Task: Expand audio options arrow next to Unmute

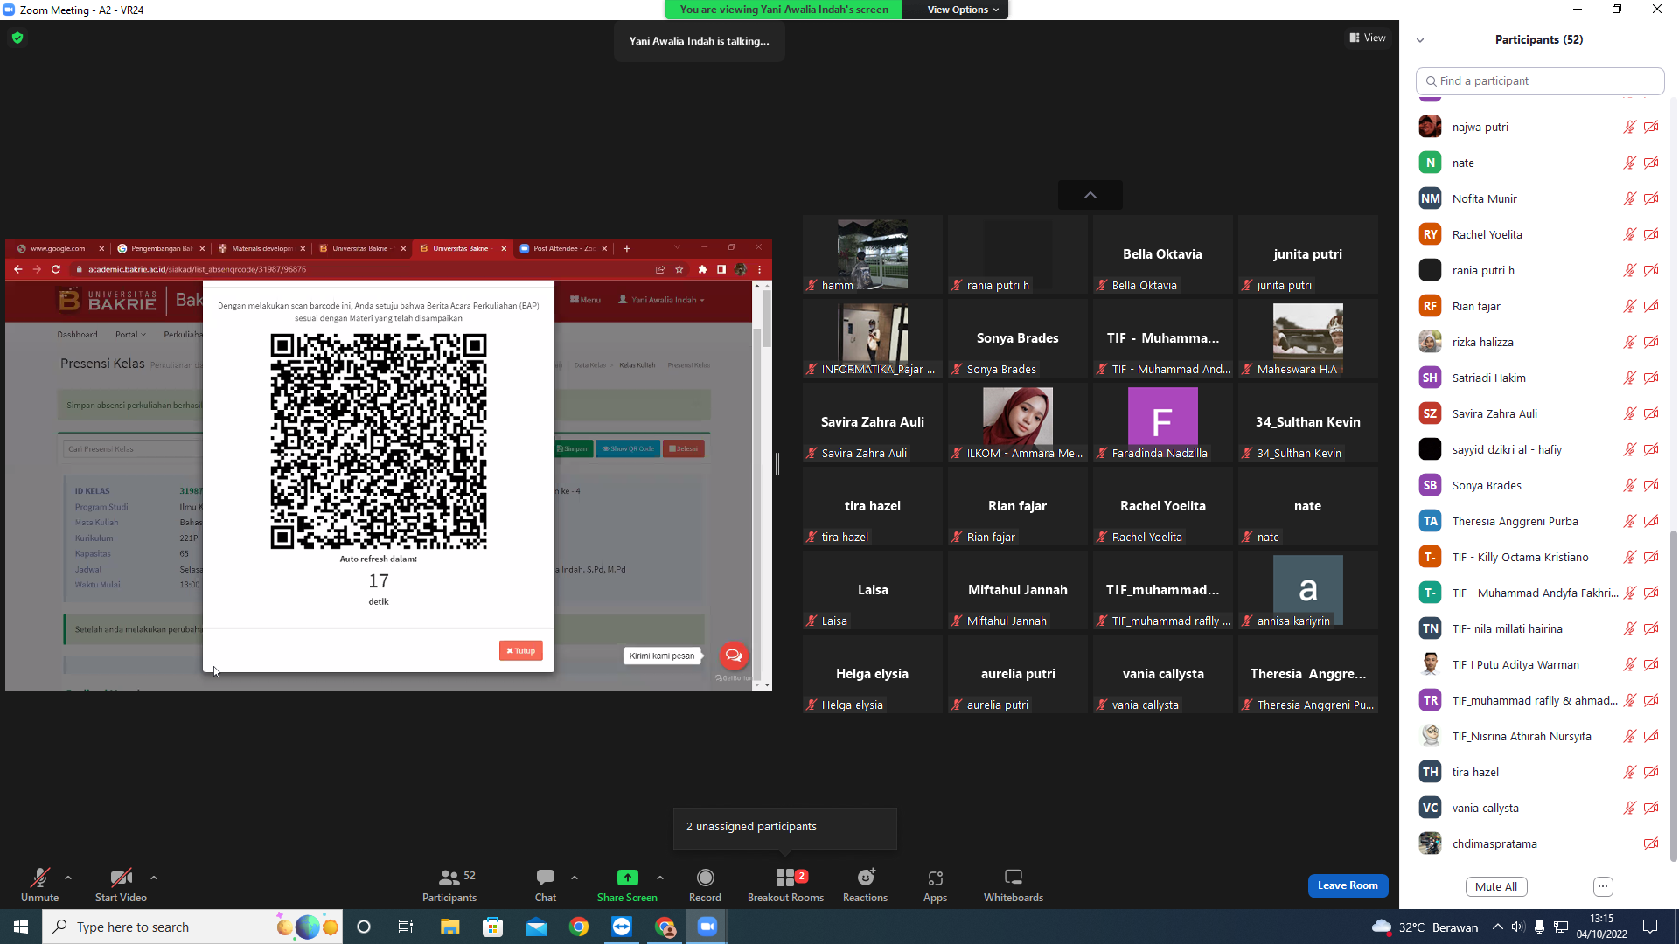Action: coord(68,878)
